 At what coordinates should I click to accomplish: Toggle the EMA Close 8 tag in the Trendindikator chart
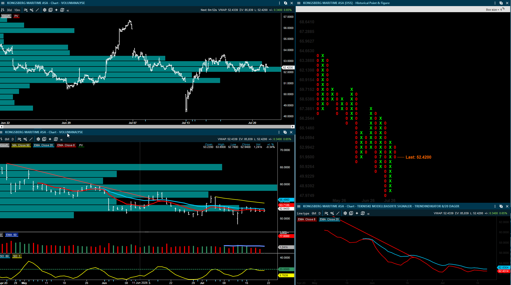point(307,219)
